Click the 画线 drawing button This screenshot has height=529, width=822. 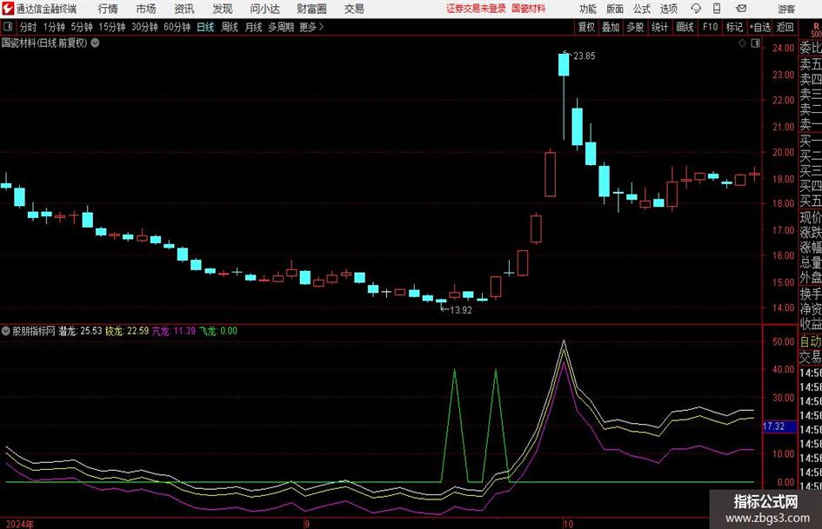point(685,27)
